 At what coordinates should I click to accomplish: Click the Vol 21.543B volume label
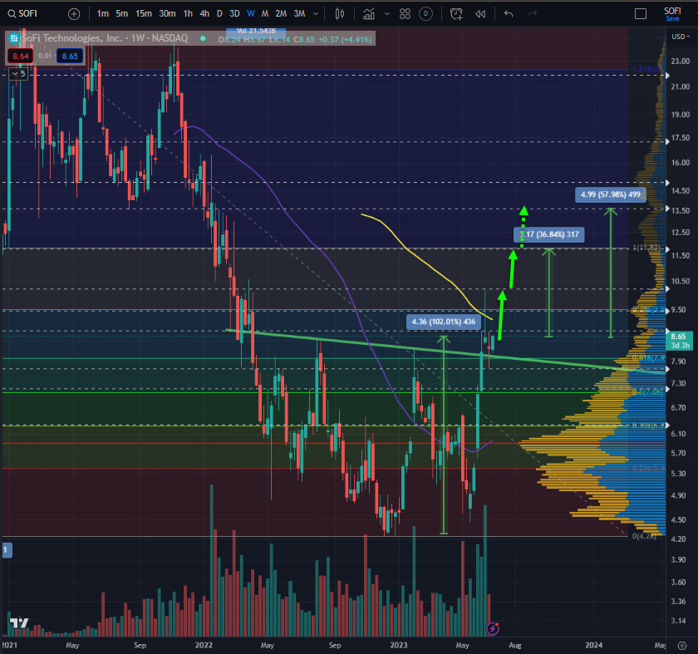coord(256,32)
